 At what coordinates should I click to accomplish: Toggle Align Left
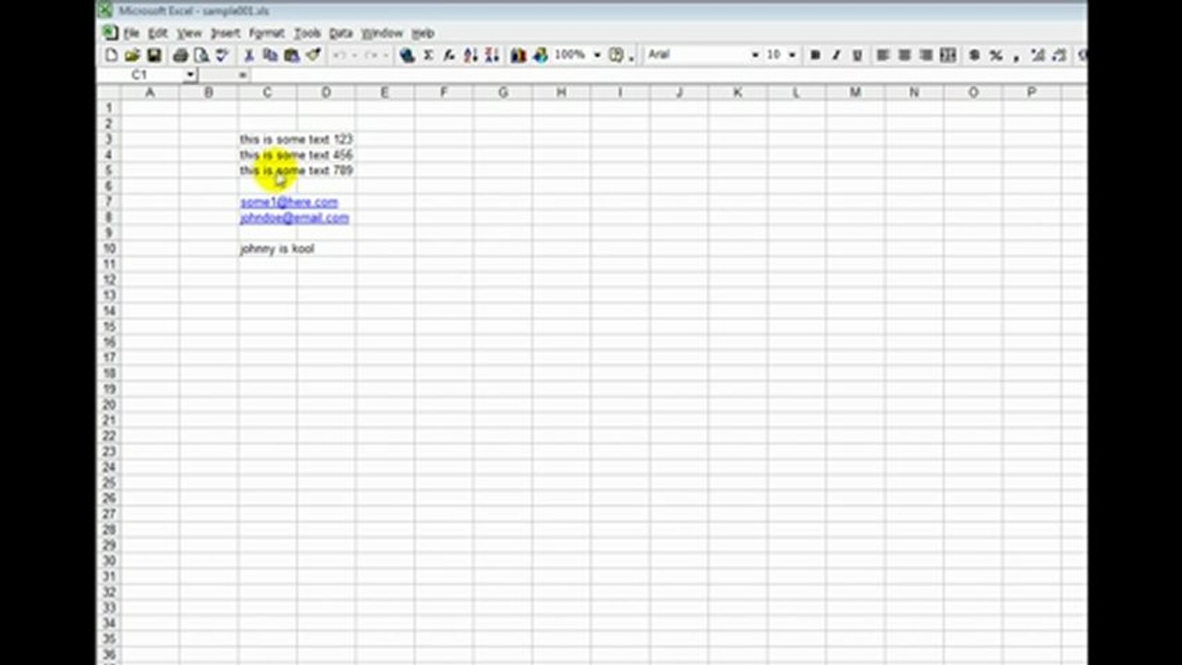pyautogui.click(x=883, y=55)
